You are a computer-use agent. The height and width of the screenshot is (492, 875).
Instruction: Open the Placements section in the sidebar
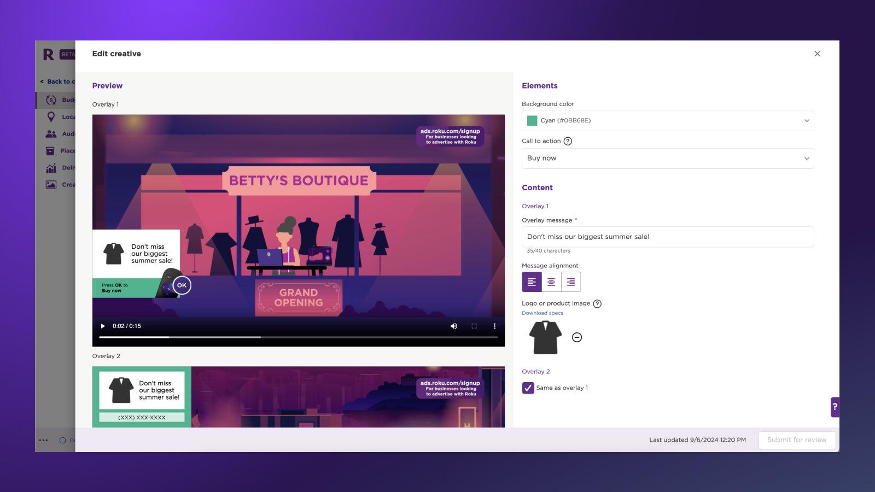click(51, 151)
